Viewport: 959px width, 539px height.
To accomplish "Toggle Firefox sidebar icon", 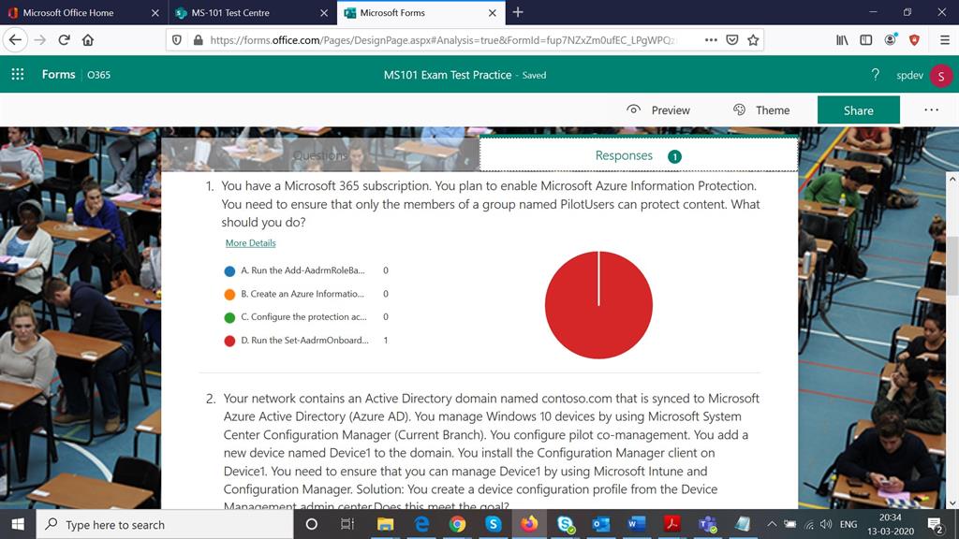I will (x=866, y=39).
